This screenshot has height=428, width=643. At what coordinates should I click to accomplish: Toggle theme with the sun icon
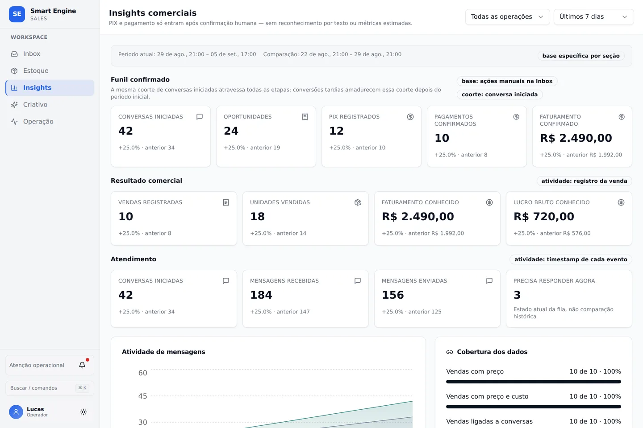(84, 412)
